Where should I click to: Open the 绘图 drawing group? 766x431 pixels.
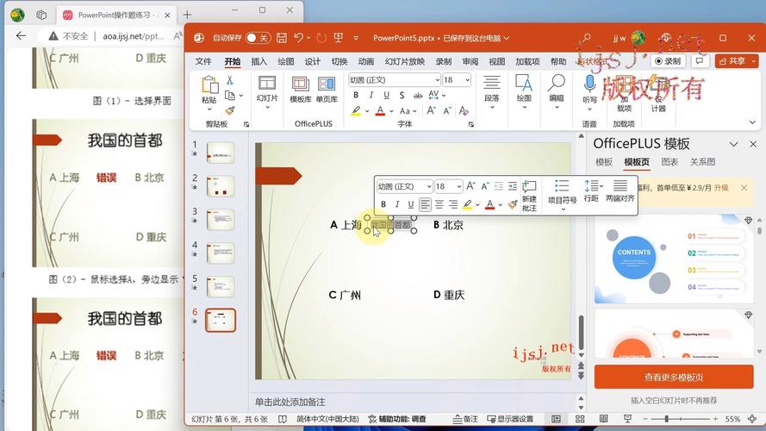524,91
